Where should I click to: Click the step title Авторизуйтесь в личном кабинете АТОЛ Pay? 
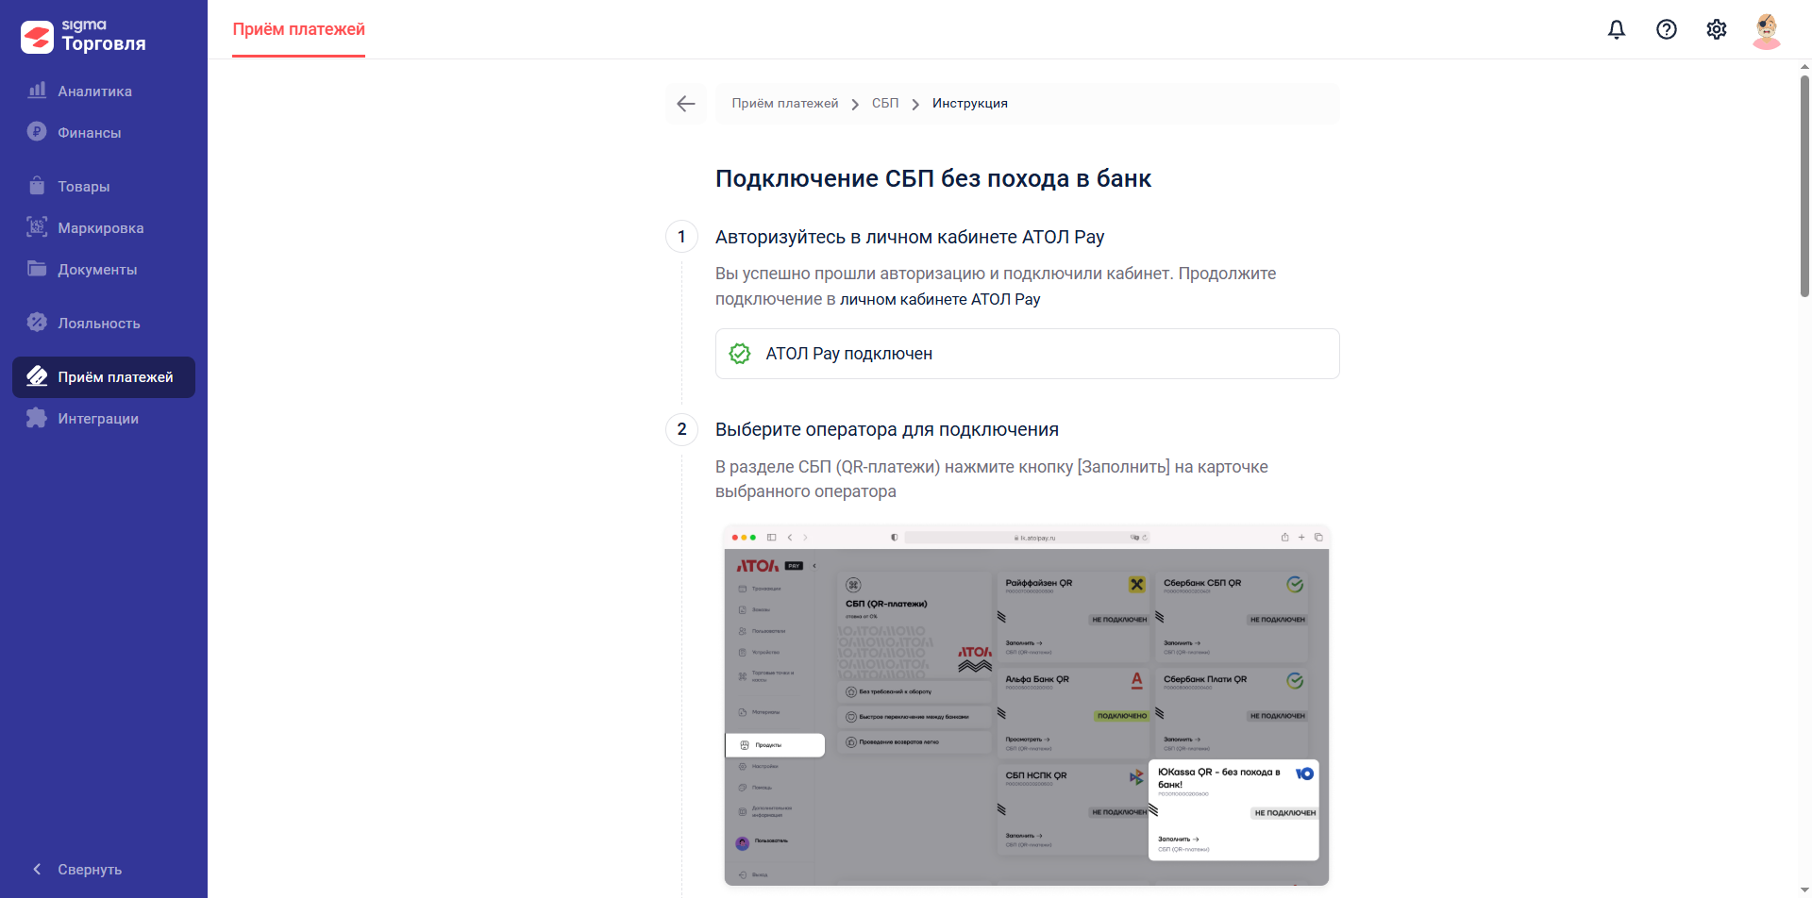tap(910, 237)
